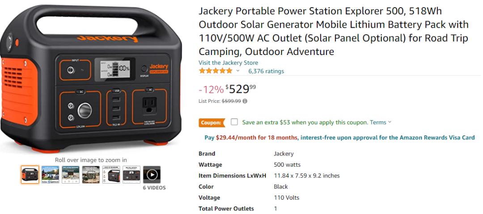Click the orange Coupon badge

(x=211, y=122)
